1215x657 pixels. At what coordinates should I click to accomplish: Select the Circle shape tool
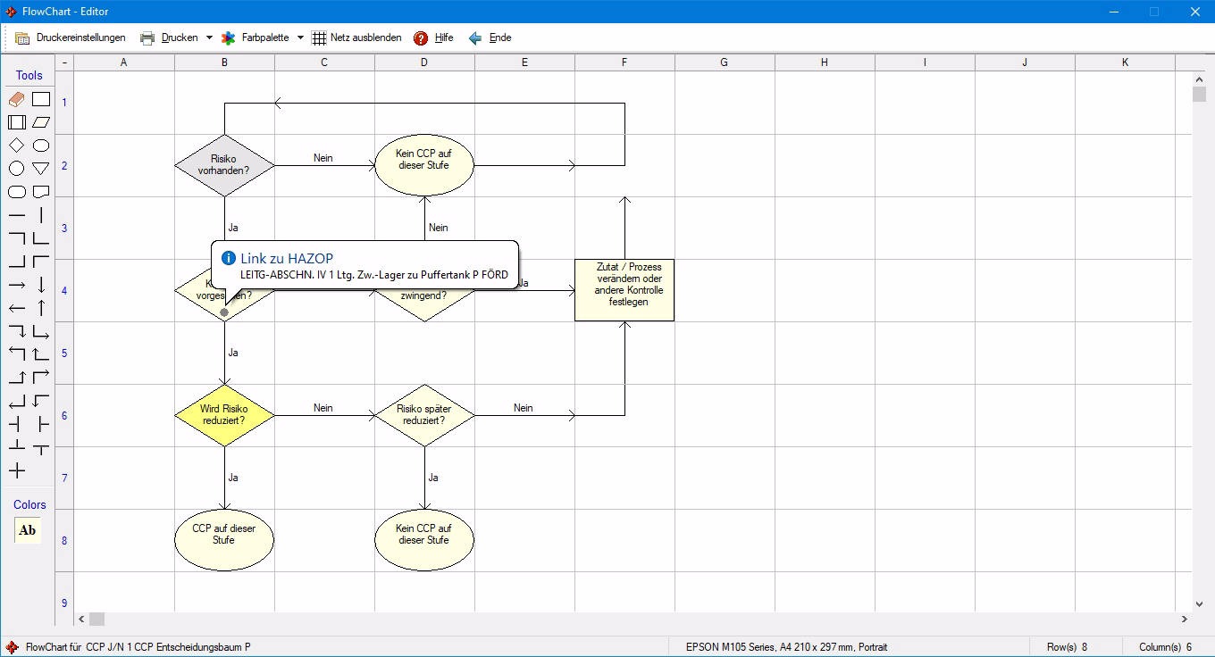point(17,169)
